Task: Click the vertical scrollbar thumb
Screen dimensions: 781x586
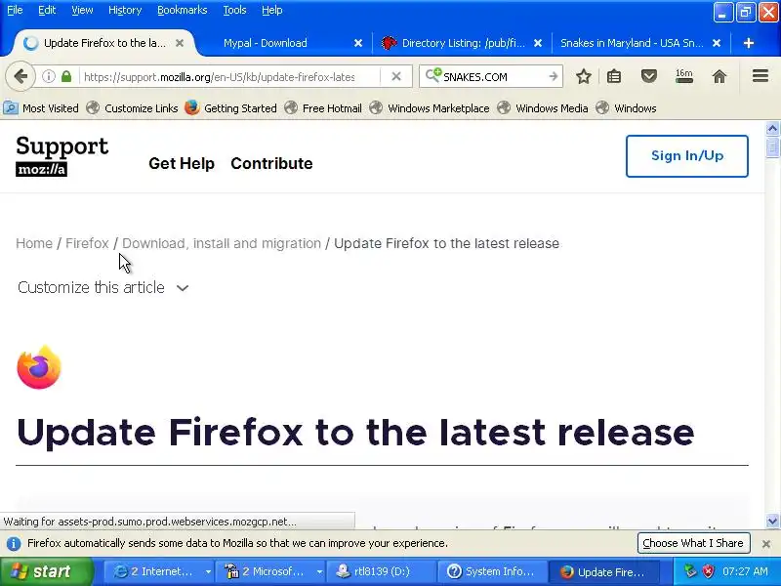Action: [772, 148]
